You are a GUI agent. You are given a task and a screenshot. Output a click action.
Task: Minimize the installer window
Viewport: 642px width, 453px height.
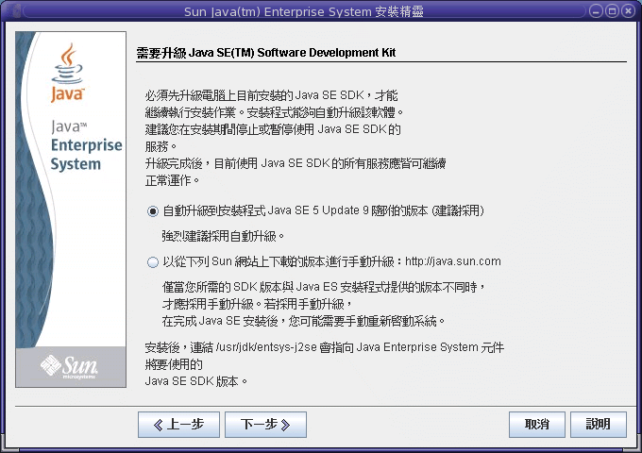tap(596, 11)
